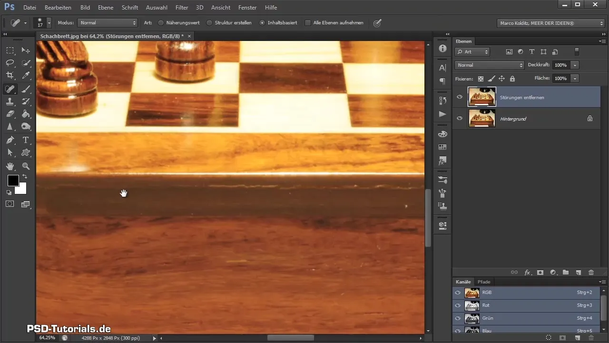The image size is (609, 343).
Task: Open the Filter menu
Action: (x=182, y=8)
